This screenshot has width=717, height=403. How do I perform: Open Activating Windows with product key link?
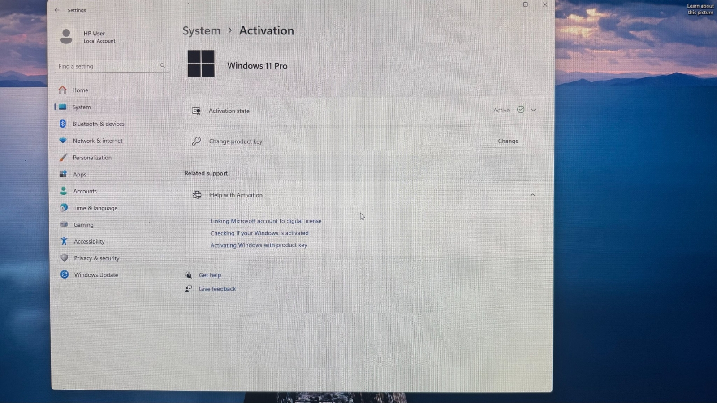pos(259,245)
